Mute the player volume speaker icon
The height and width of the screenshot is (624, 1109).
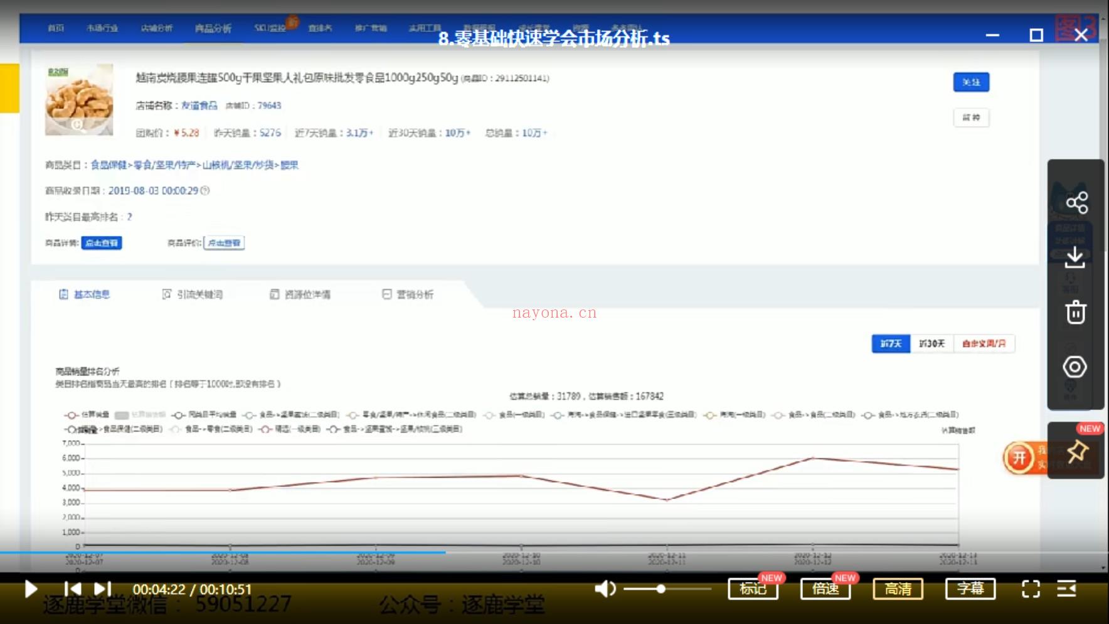click(x=605, y=589)
